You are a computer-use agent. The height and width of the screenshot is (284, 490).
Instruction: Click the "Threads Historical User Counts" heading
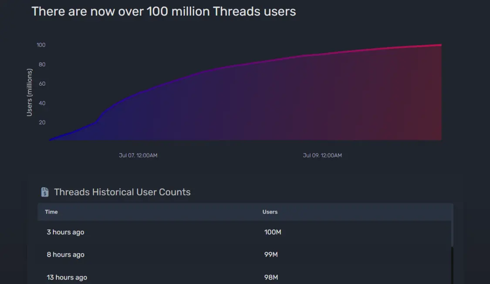122,192
